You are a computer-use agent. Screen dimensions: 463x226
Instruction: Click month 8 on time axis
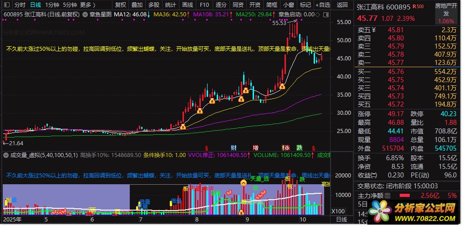pos(197,220)
